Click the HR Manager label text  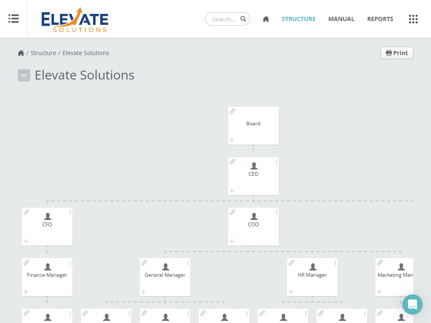(312, 275)
